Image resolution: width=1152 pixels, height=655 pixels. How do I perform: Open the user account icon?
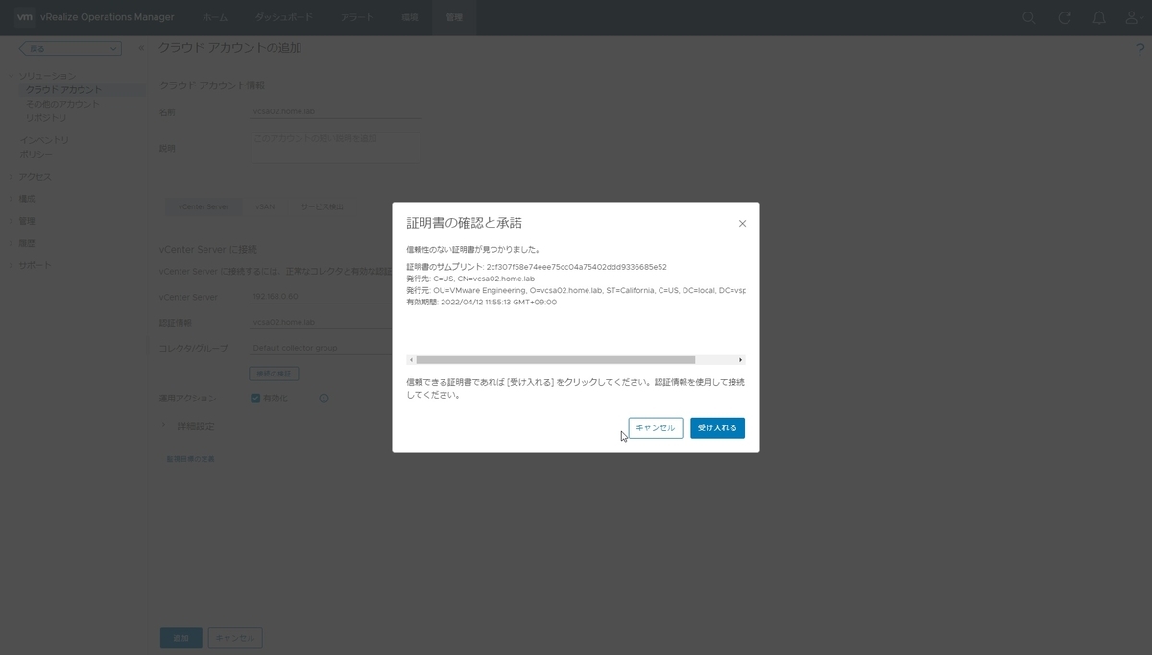(1134, 17)
